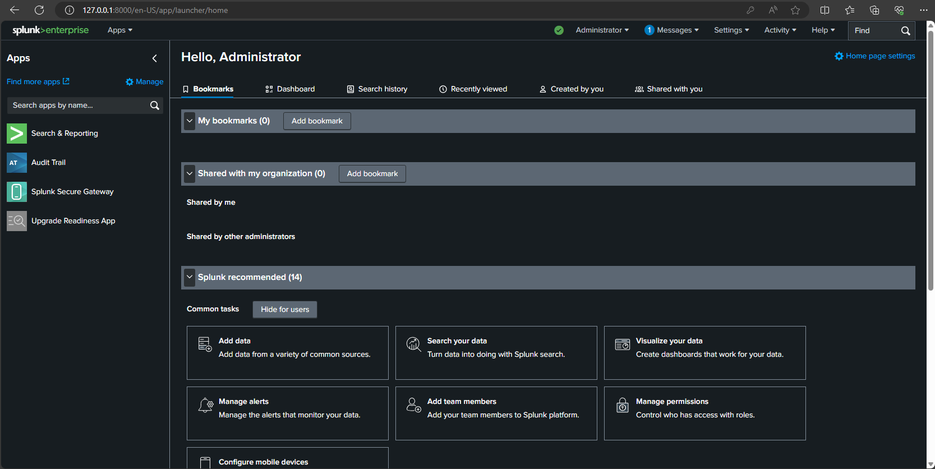935x469 pixels.
Task: Click the Manage alerts card title
Action: coord(243,402)
